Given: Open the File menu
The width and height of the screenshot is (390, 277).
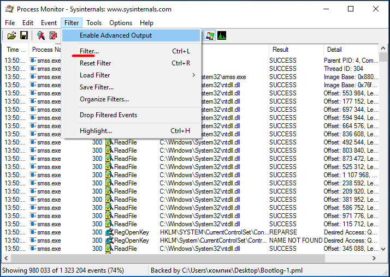Looking at the screenshot, I should tap(10, 23).
